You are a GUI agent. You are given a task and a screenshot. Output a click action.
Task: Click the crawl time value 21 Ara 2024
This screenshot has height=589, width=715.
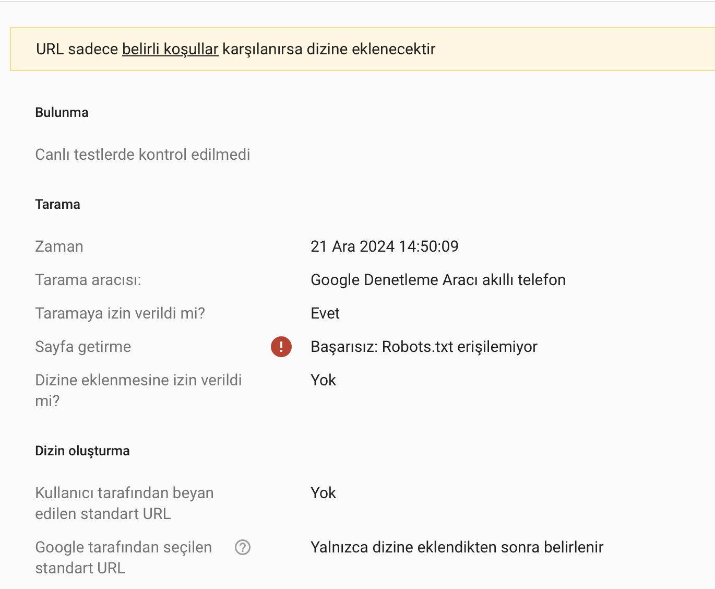(x=385, y=246)
